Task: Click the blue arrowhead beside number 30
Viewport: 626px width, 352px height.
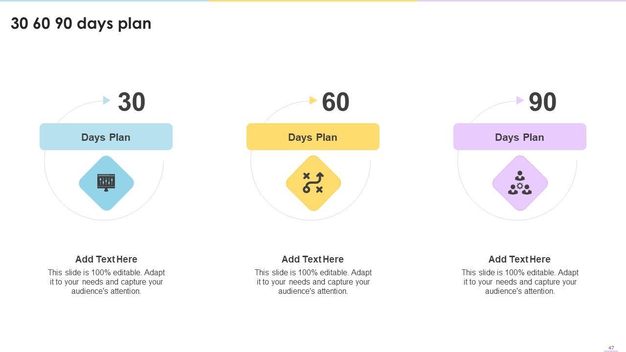Action: [x=107, y=100]
